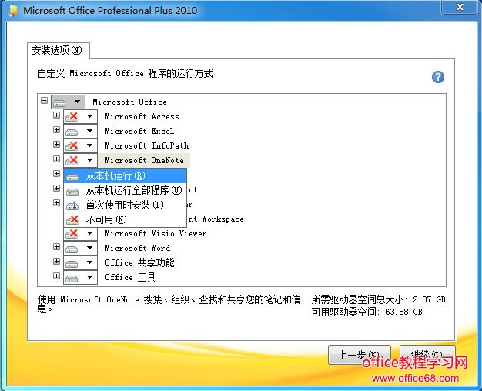Open install-state dropdown for Microsoft Excel
This screenshot has width=482, height=391.
point(81,132)
